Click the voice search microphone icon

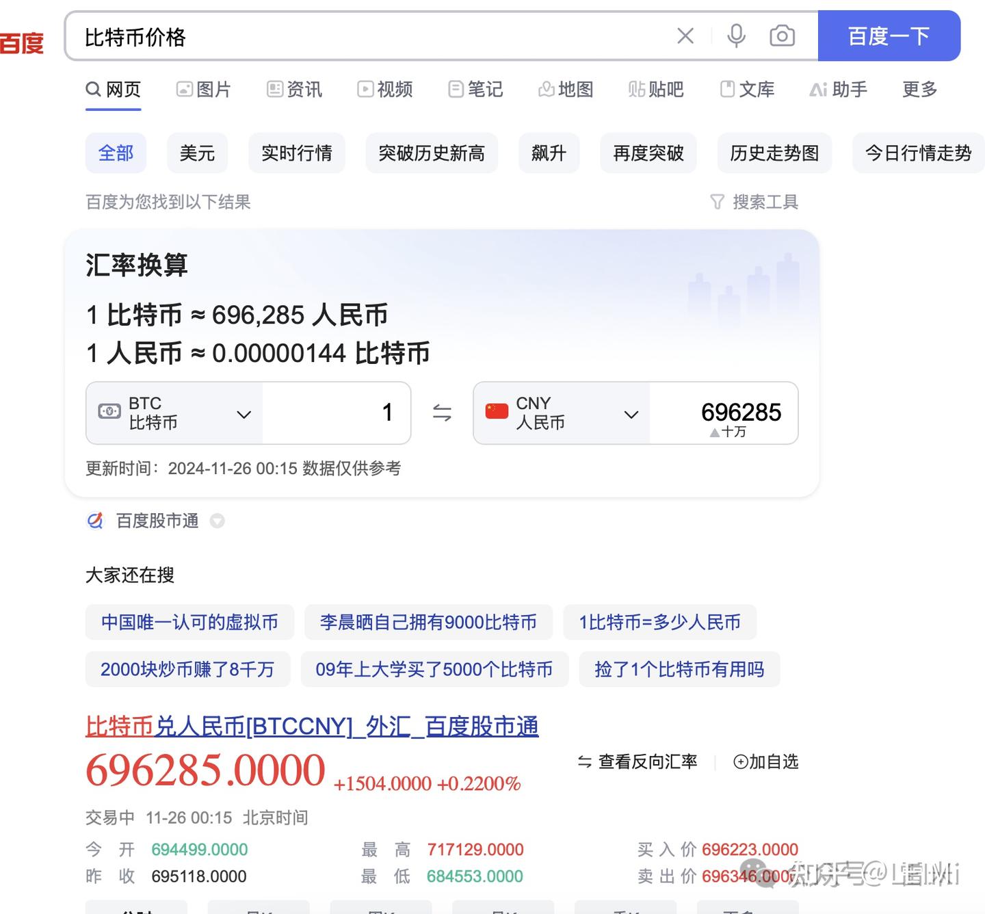coord(737,36)
